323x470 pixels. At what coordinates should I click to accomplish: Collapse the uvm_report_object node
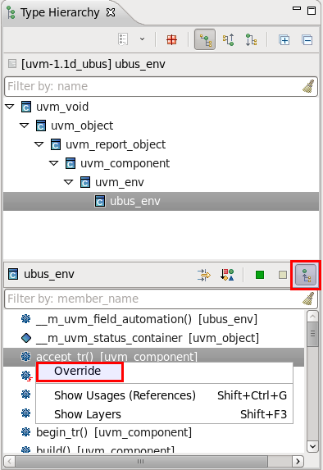[x=39, y=144]
